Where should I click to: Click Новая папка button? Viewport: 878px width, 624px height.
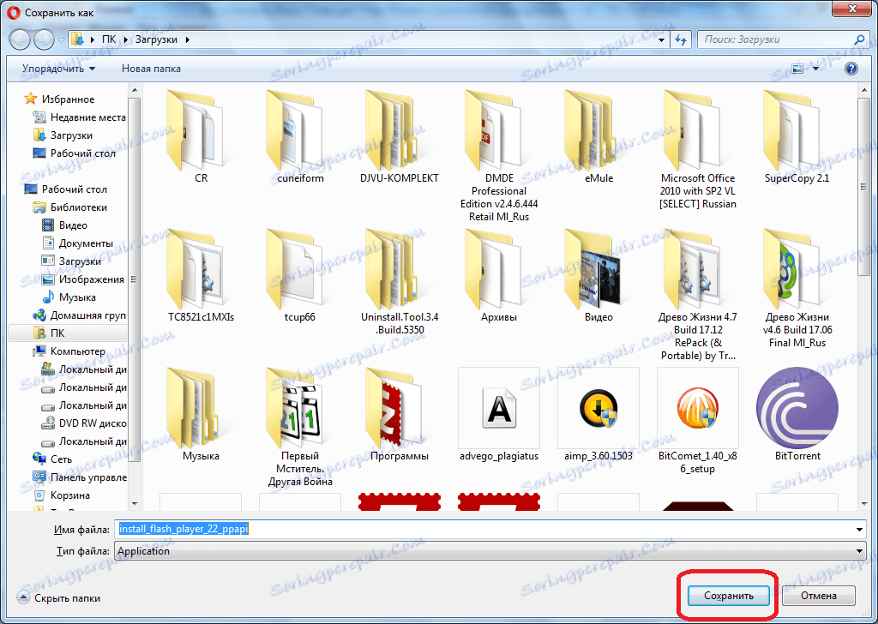[x=151, y=69]
